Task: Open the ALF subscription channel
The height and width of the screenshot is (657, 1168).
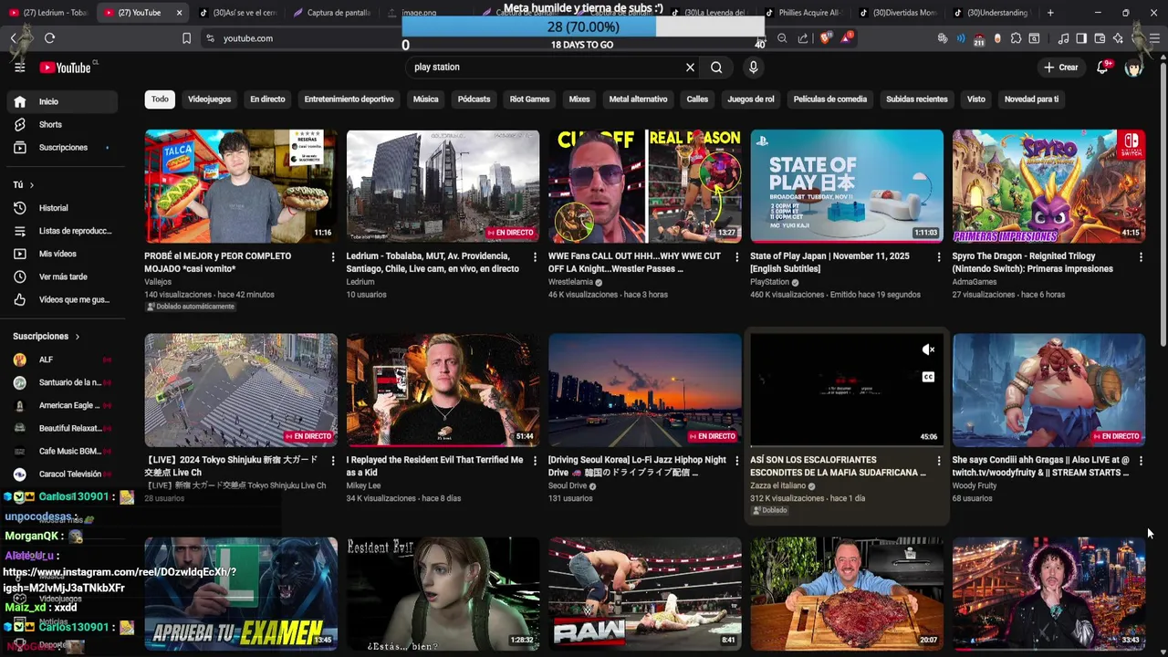Action: pos(64,360)
